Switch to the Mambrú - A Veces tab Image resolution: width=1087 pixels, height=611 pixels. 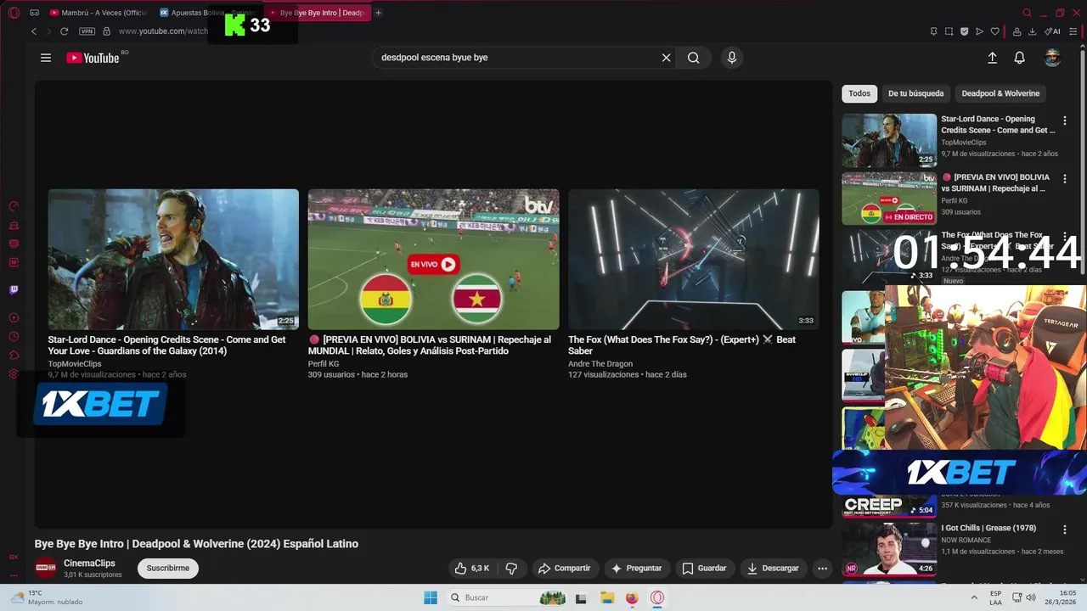[x=98, y=13]
